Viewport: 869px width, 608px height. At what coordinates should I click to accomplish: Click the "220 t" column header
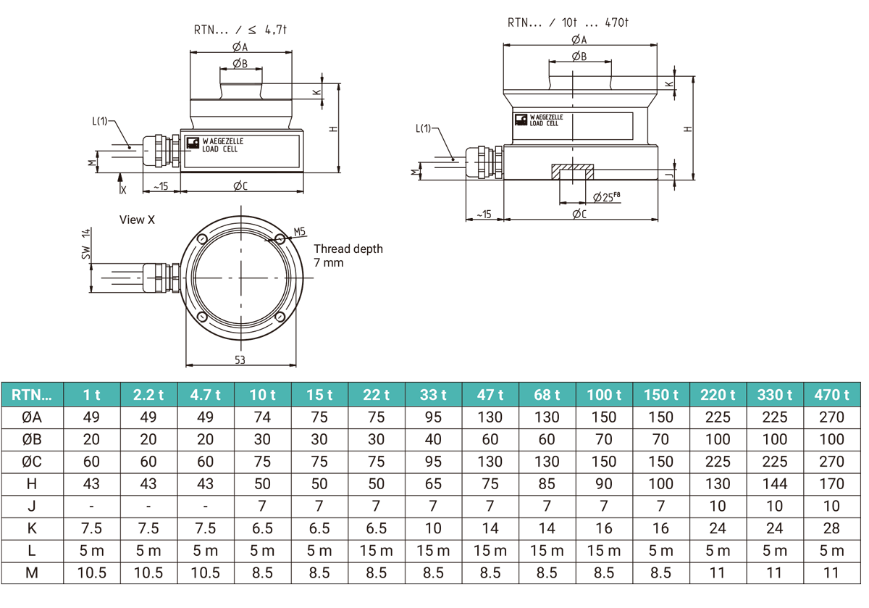[718, 395]
